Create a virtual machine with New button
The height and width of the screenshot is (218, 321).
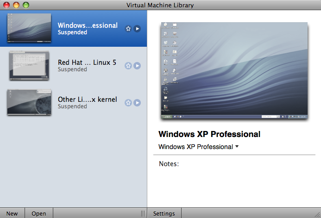[13, 213]
